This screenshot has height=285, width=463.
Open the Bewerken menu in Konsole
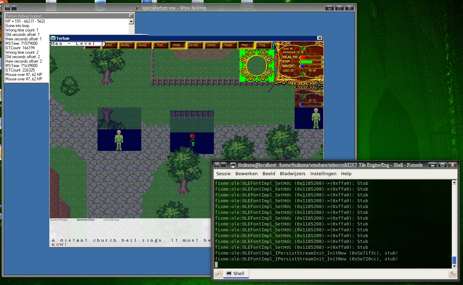(247, 173)
